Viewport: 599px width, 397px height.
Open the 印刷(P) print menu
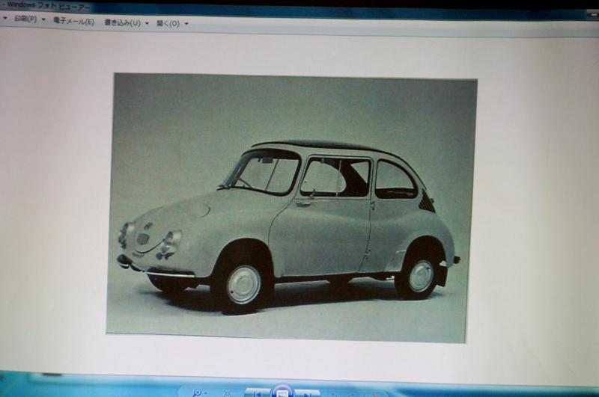point(25,20)
